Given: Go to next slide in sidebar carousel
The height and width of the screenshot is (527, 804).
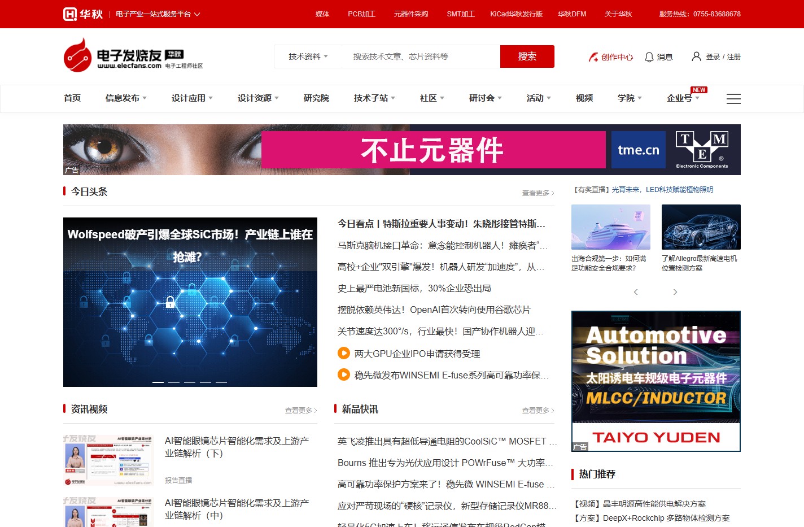Looking at the screenshot, I should click(675, 292).
